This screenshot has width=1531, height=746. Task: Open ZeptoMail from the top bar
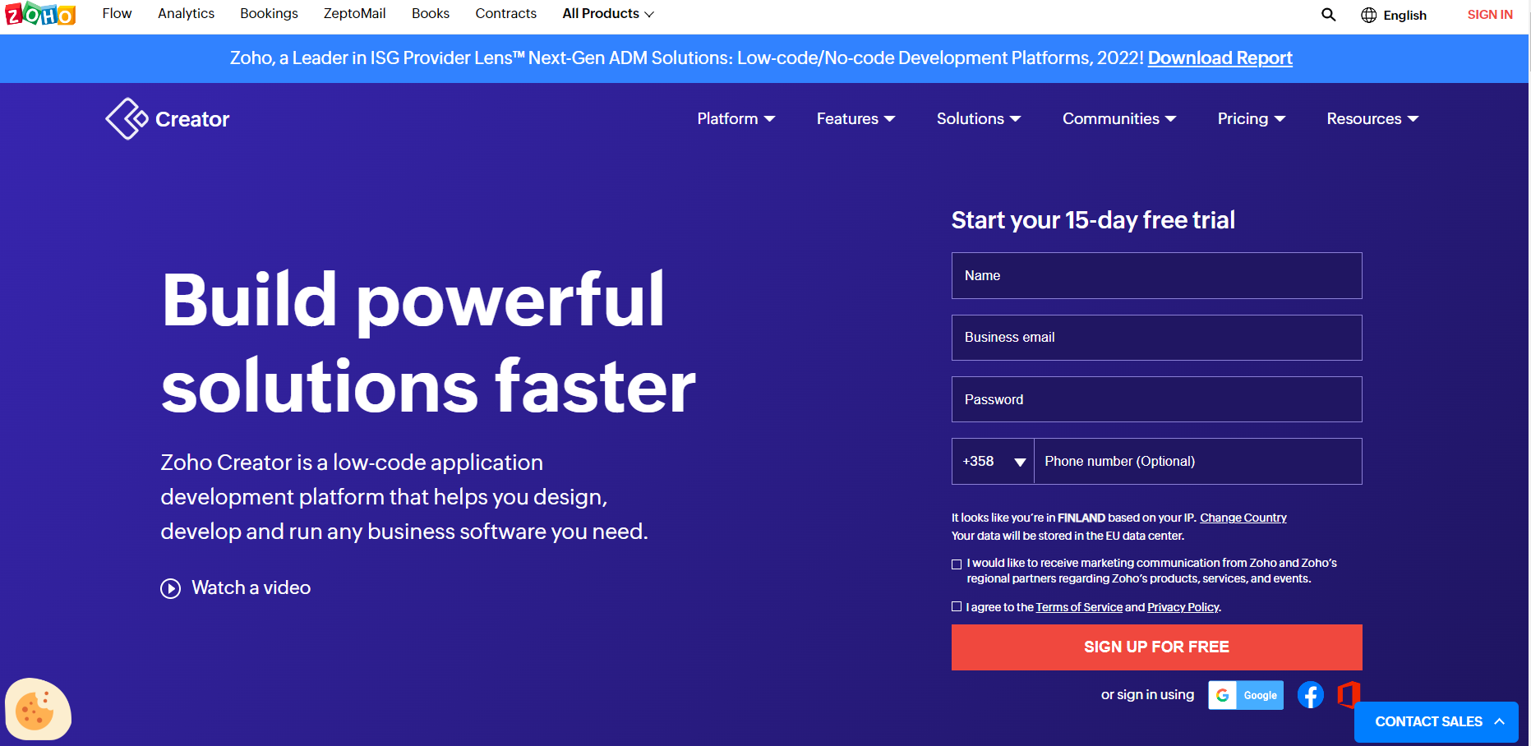point(354,14)
